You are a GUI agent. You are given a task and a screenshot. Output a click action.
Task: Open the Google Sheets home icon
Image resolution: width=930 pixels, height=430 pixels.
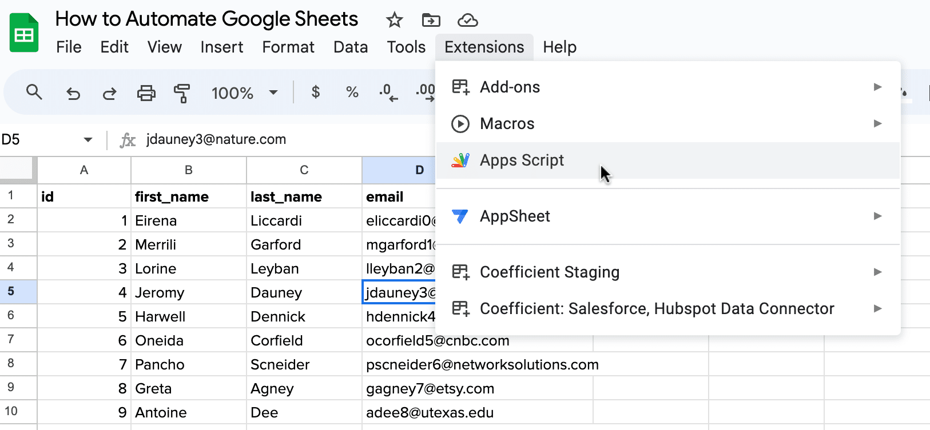click(24, 33)
